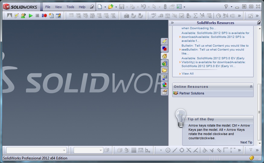Open Appearances color ball tab

pos(165,85)
